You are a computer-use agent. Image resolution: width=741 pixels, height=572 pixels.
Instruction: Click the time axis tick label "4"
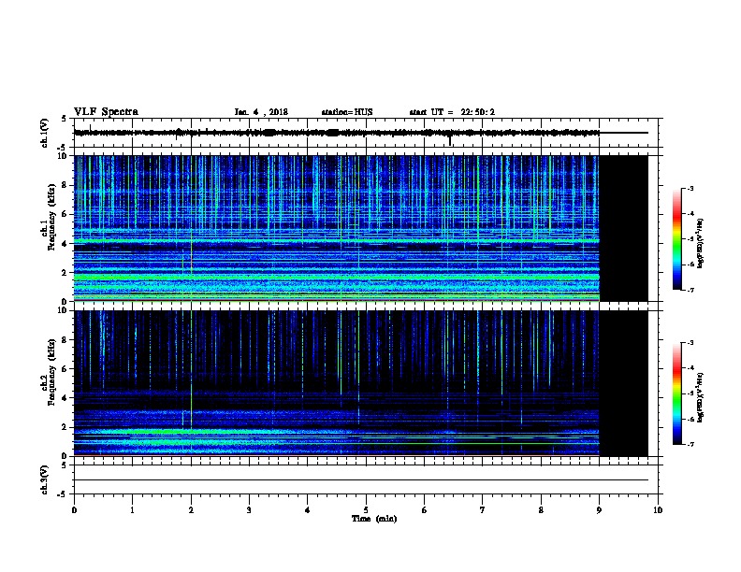point(308,509)
